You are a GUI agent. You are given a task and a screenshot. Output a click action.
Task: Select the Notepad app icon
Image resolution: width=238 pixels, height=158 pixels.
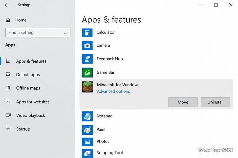click(88, 116)
